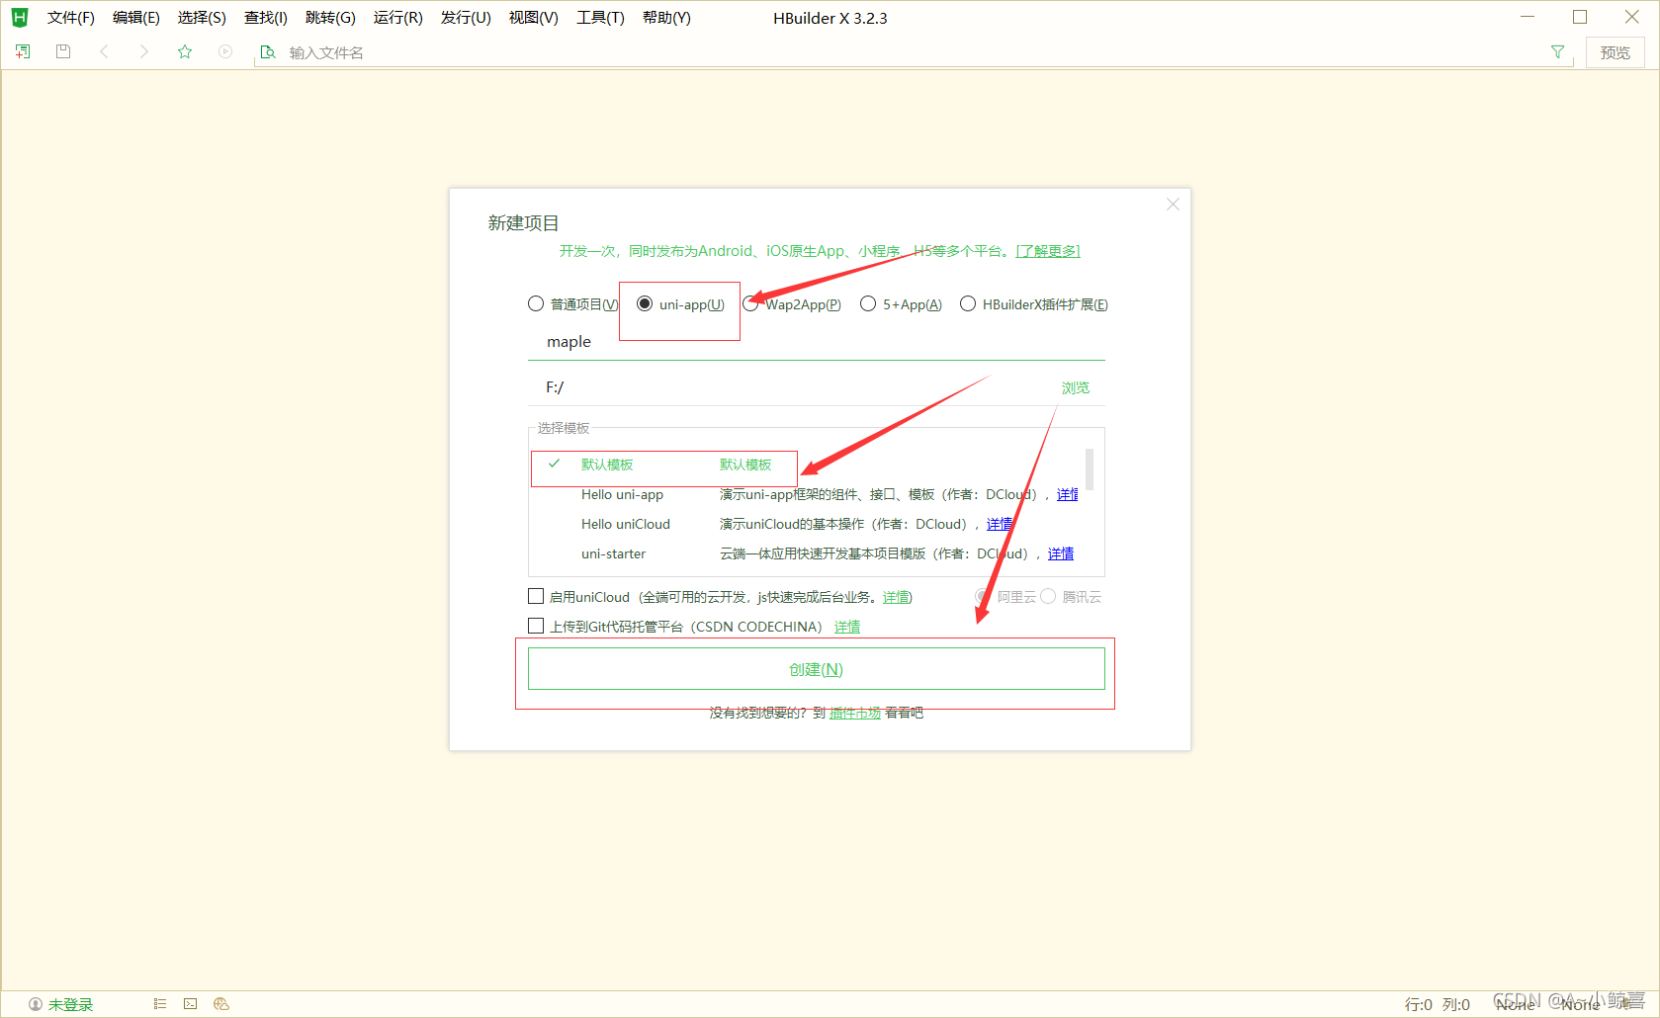This screenshot has height=1018, width=1660.
Task: Open the 运行(R) menu
Action: [398, 18]
